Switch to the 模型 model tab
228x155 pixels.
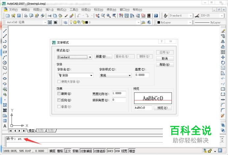coord(32,130)
